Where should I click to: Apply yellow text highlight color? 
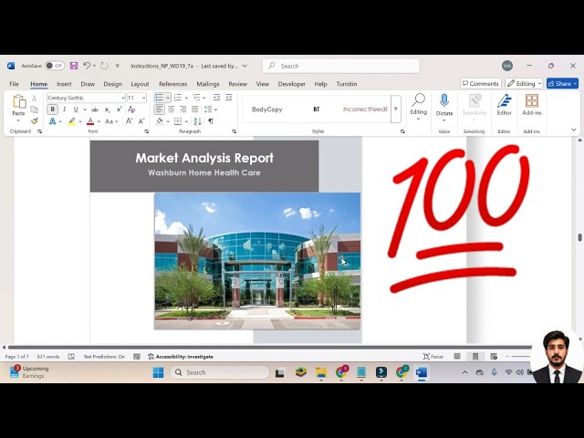click(x=72, y=121)
